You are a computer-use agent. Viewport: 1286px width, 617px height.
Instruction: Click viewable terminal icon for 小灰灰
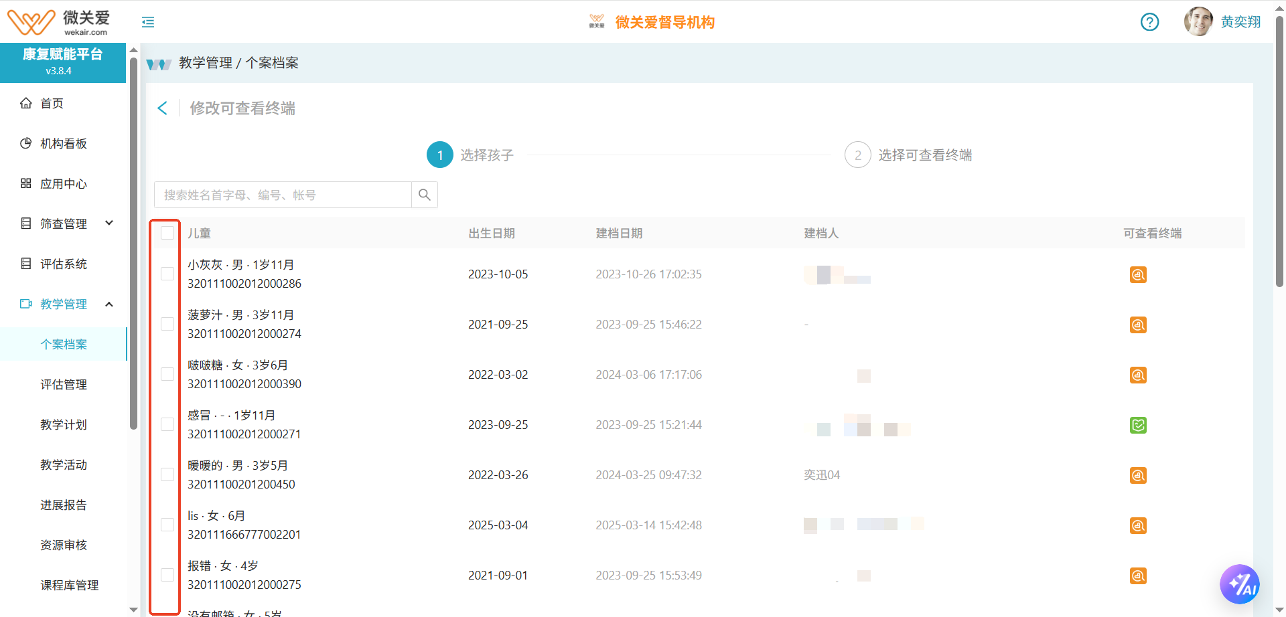[x=1138, y=275]
